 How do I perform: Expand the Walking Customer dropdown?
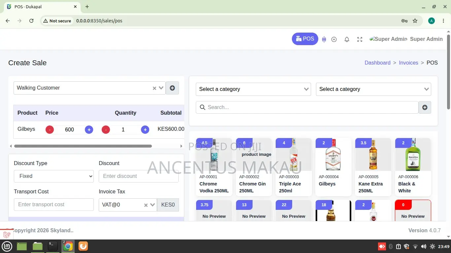(161, 88)
